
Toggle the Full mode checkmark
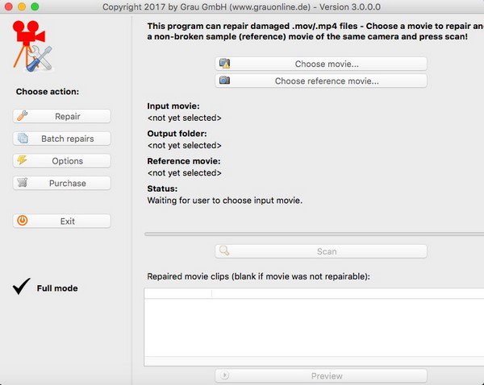click(23, 287)
